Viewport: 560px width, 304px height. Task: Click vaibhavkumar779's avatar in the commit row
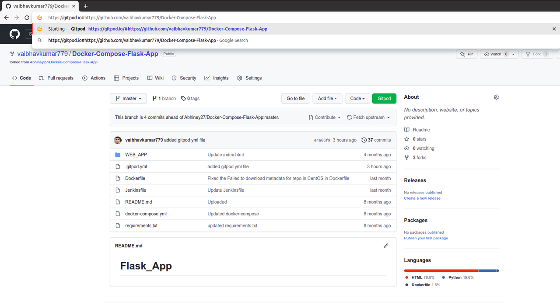[118, 140]
